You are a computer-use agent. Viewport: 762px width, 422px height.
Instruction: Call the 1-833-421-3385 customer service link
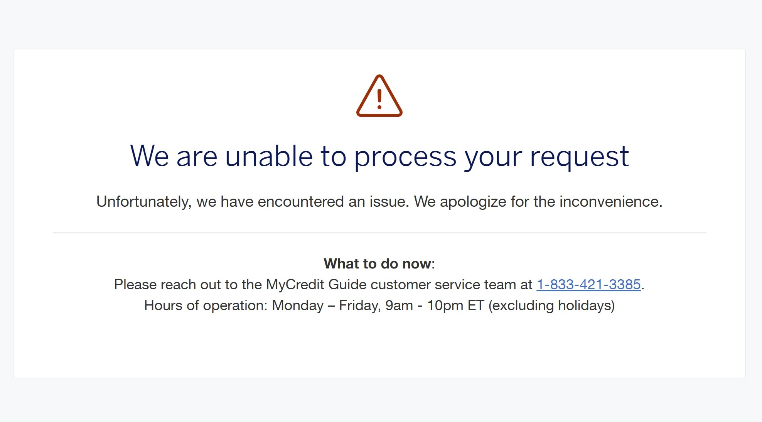[x=588, y=285]
